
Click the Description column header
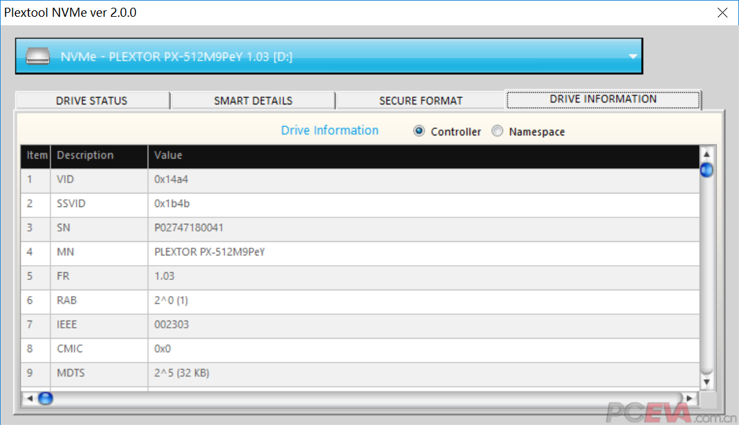99,155
